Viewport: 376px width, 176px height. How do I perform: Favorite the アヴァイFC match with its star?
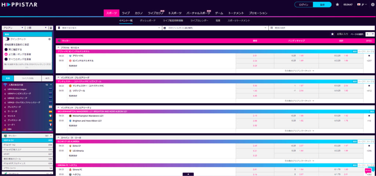coord(369,56)
